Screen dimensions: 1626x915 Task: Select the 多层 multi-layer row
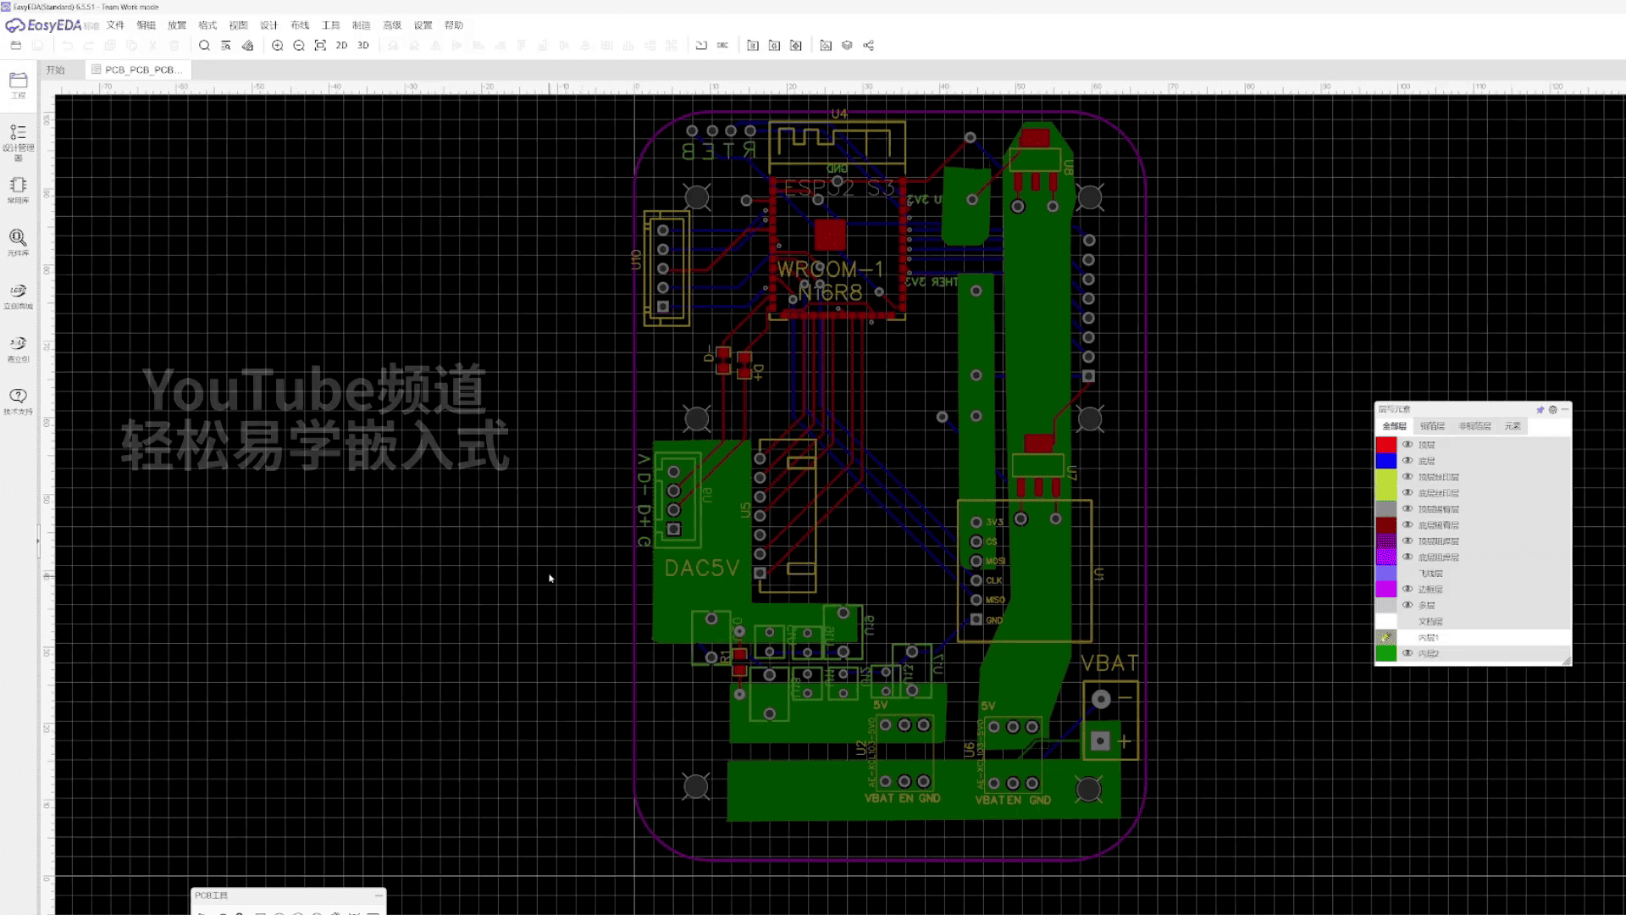1474,605
